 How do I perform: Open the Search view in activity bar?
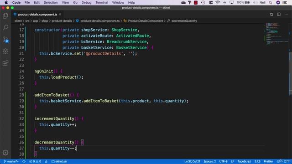[x=5, y=27]
